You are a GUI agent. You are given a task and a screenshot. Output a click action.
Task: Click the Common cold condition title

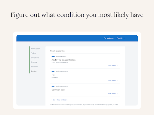point(58,90)
